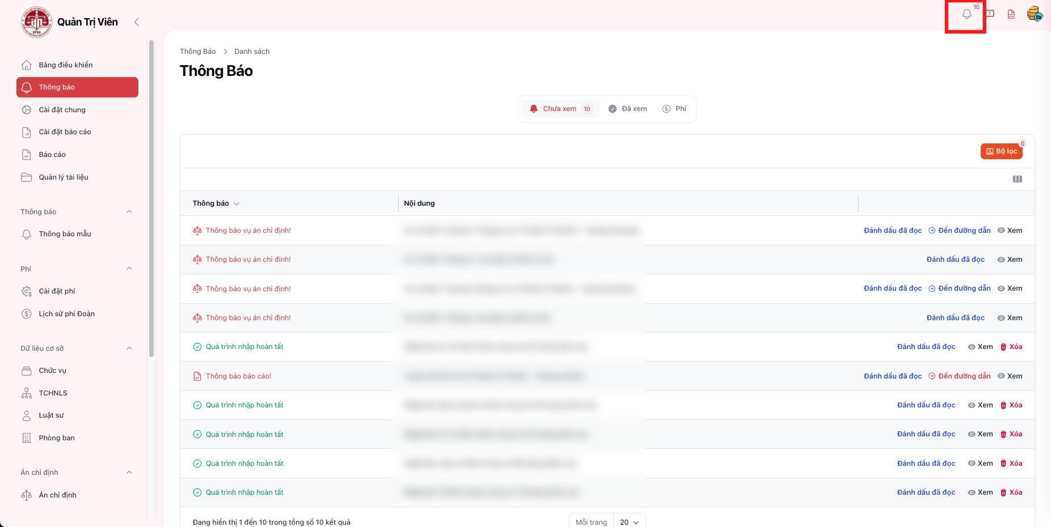This screenshot has height=527, width=1051.
Task: View the Thông báo báo cáo notification
Action: pos(1010,376)
